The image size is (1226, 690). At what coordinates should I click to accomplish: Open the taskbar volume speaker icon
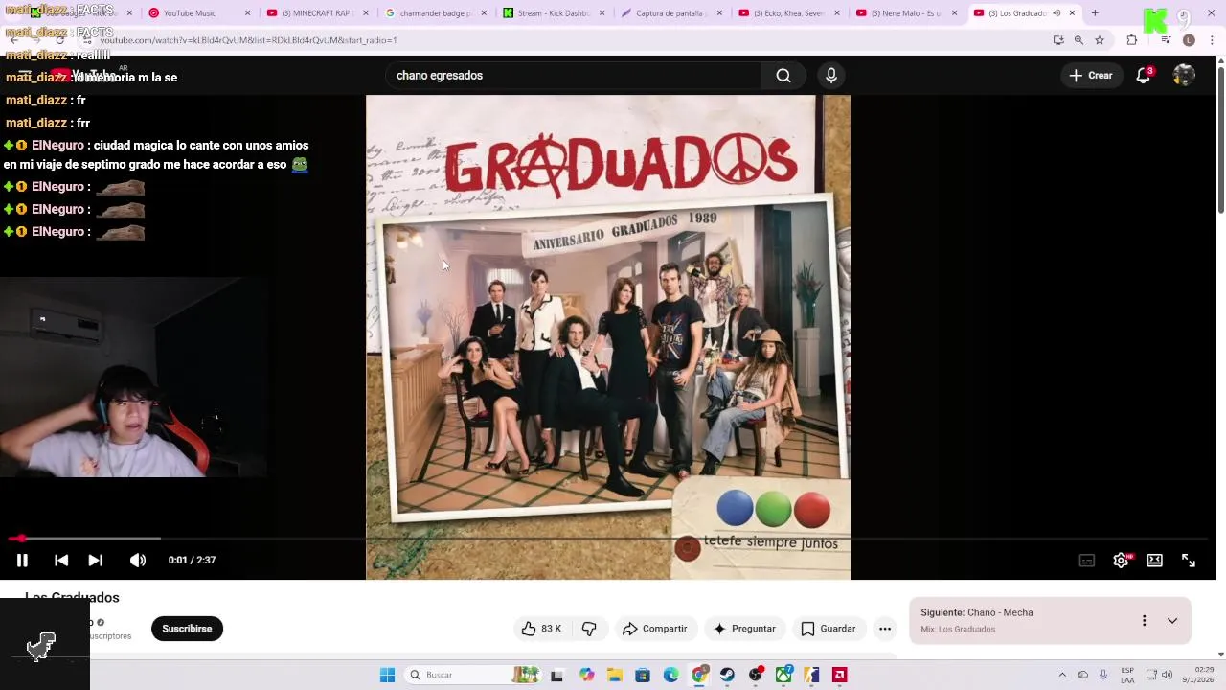[x=1167, y=675]
